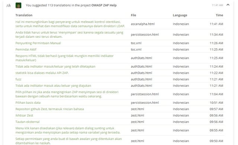
Task: Open translation starting 'Hal ini memungkinkan bagi penyerang'
Action: click(70, 24)
